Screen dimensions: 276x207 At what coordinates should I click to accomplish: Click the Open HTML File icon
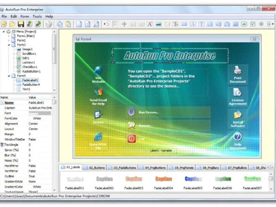point(98,137)
